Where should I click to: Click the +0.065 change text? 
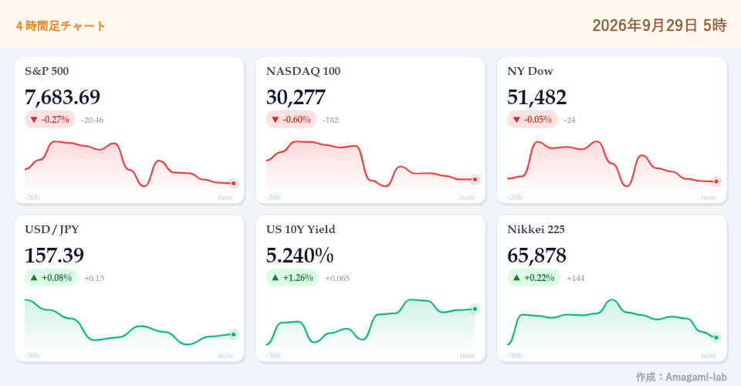(x=337, y=278)
